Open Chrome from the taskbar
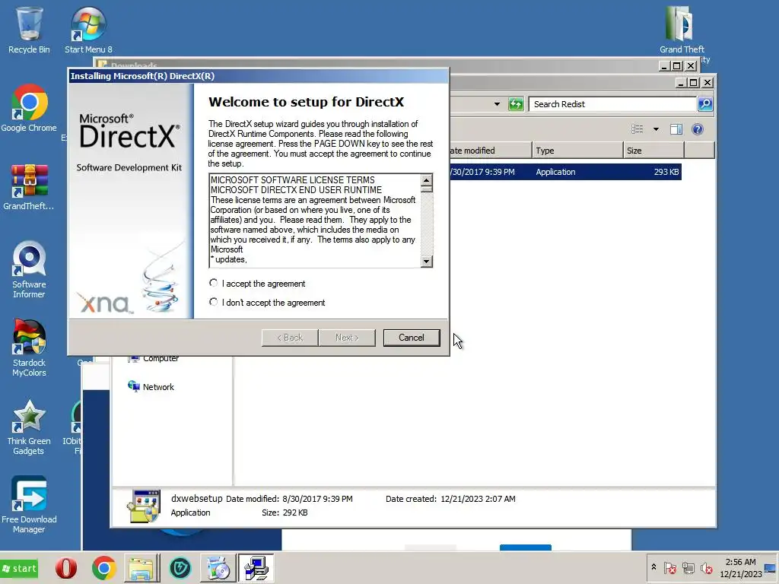Viewport: 779px width, 584px height. 103,568
